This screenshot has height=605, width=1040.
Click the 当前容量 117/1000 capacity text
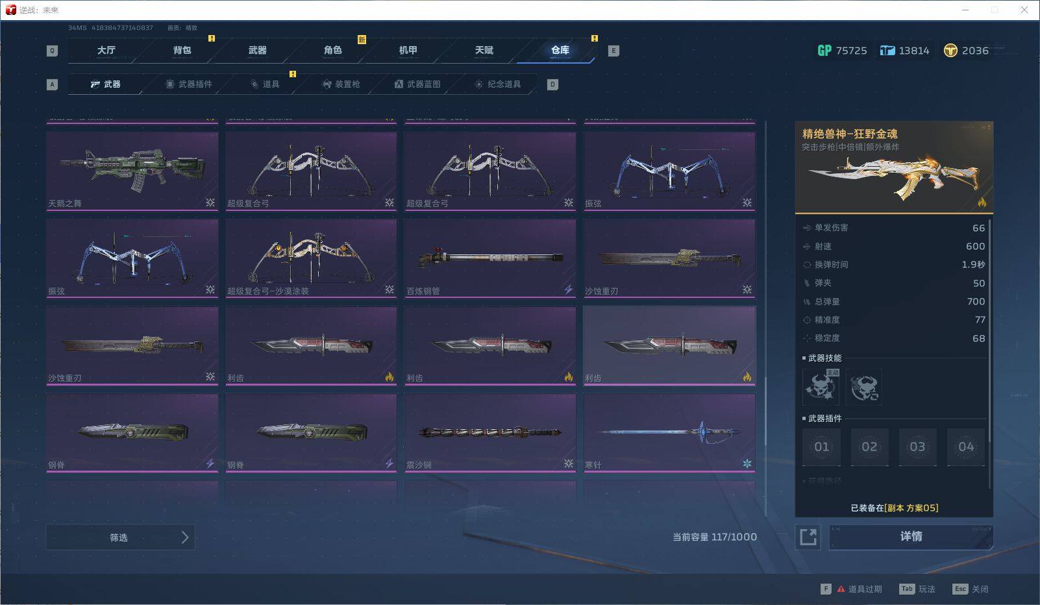coord(715,537)
